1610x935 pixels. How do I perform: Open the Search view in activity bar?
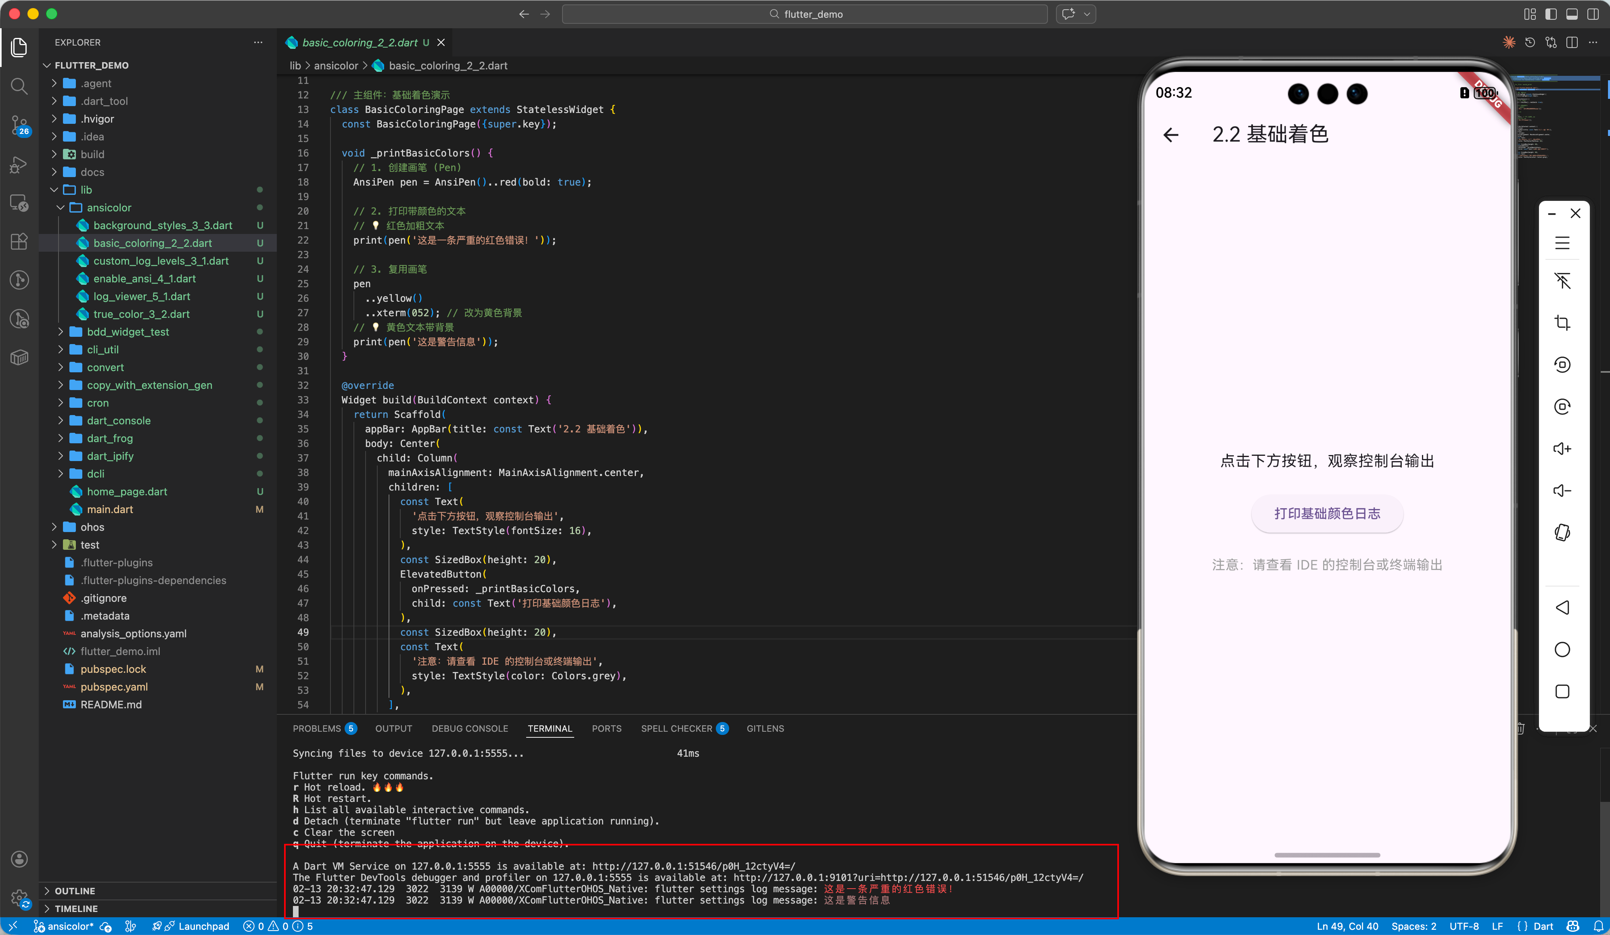(x=19, y=86)
